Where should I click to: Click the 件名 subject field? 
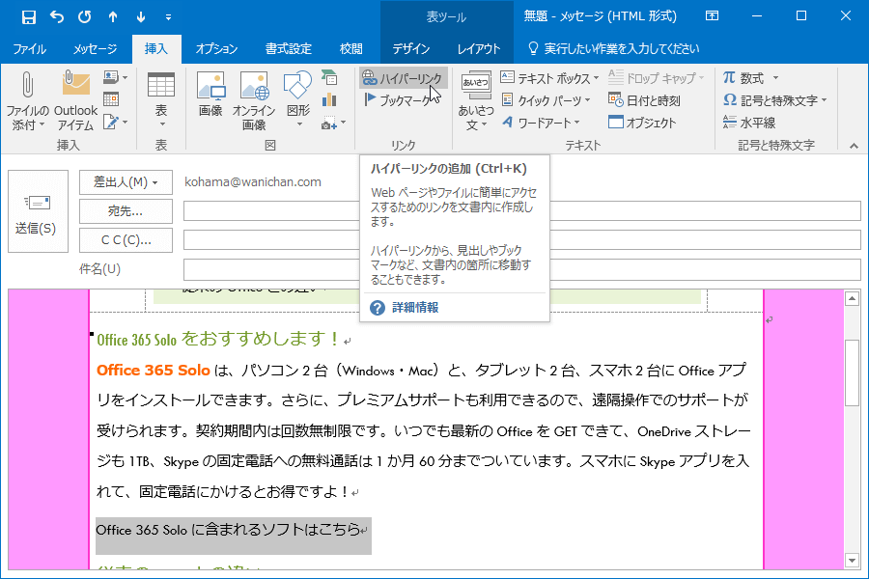pos(521,269)
